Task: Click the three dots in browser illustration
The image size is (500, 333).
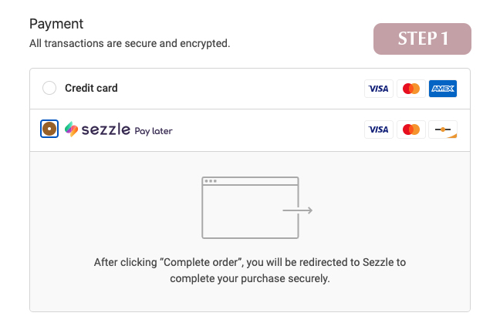Action: click(211, 181)
